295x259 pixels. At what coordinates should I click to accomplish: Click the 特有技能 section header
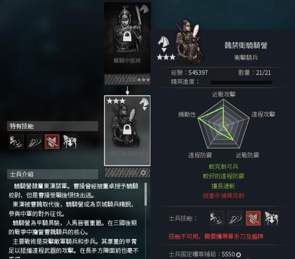[52, 126]
